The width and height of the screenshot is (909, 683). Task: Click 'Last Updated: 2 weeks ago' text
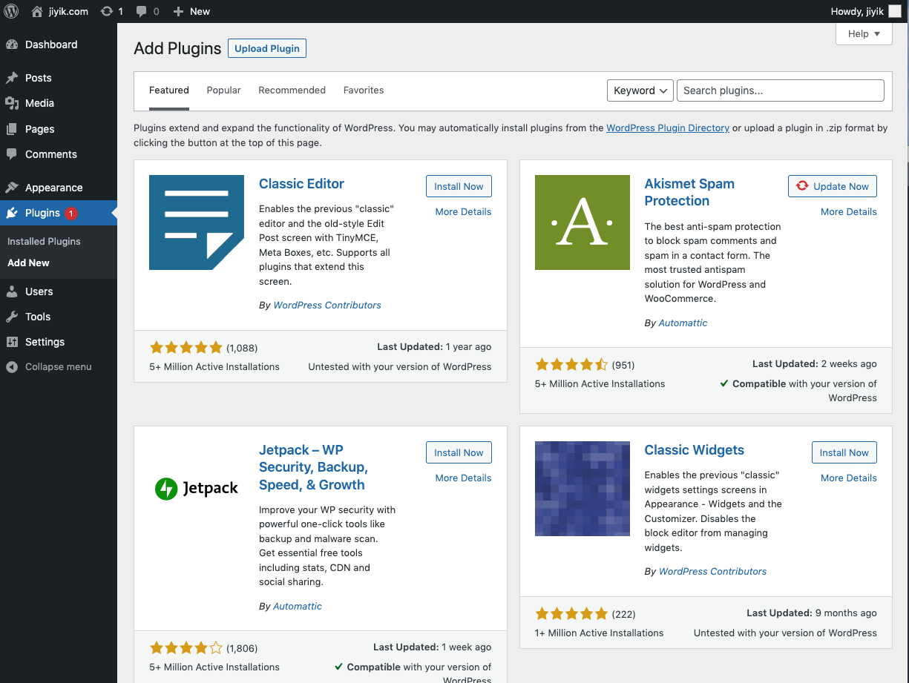(815, 364)
